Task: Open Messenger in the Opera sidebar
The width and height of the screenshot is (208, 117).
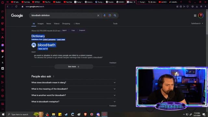Action: [3, 45]
